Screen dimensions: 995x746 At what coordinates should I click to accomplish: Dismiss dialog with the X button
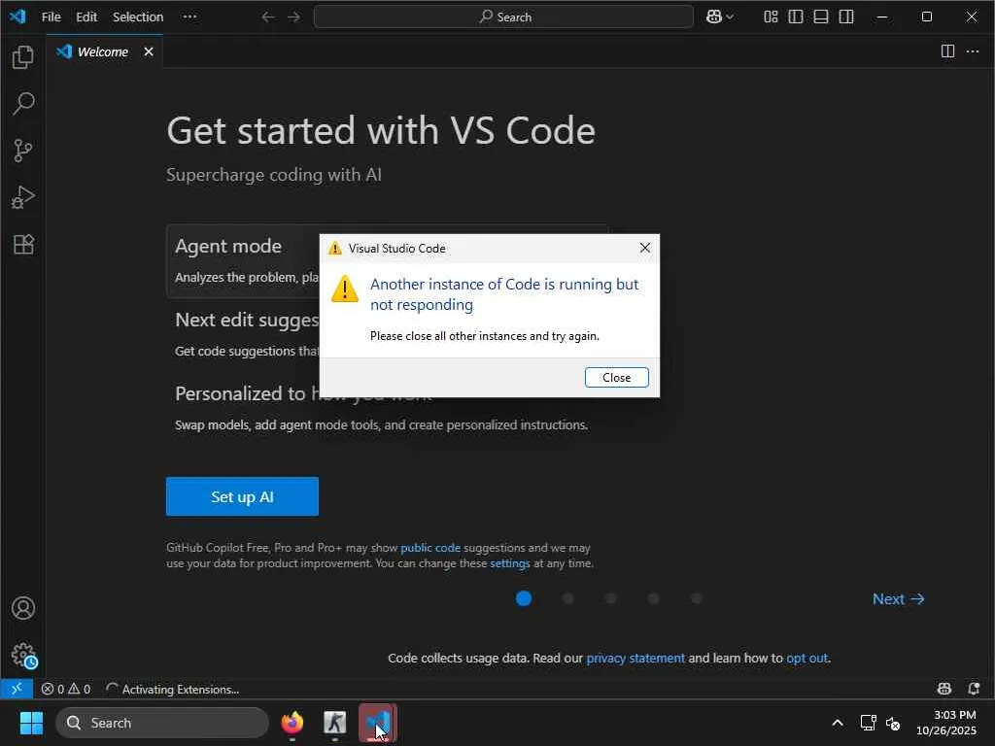pos(645,248)
